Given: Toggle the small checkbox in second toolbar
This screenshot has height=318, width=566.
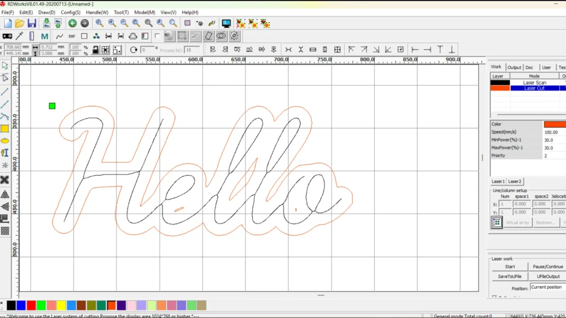Looking at the screenshot, I should pos(156,36).
